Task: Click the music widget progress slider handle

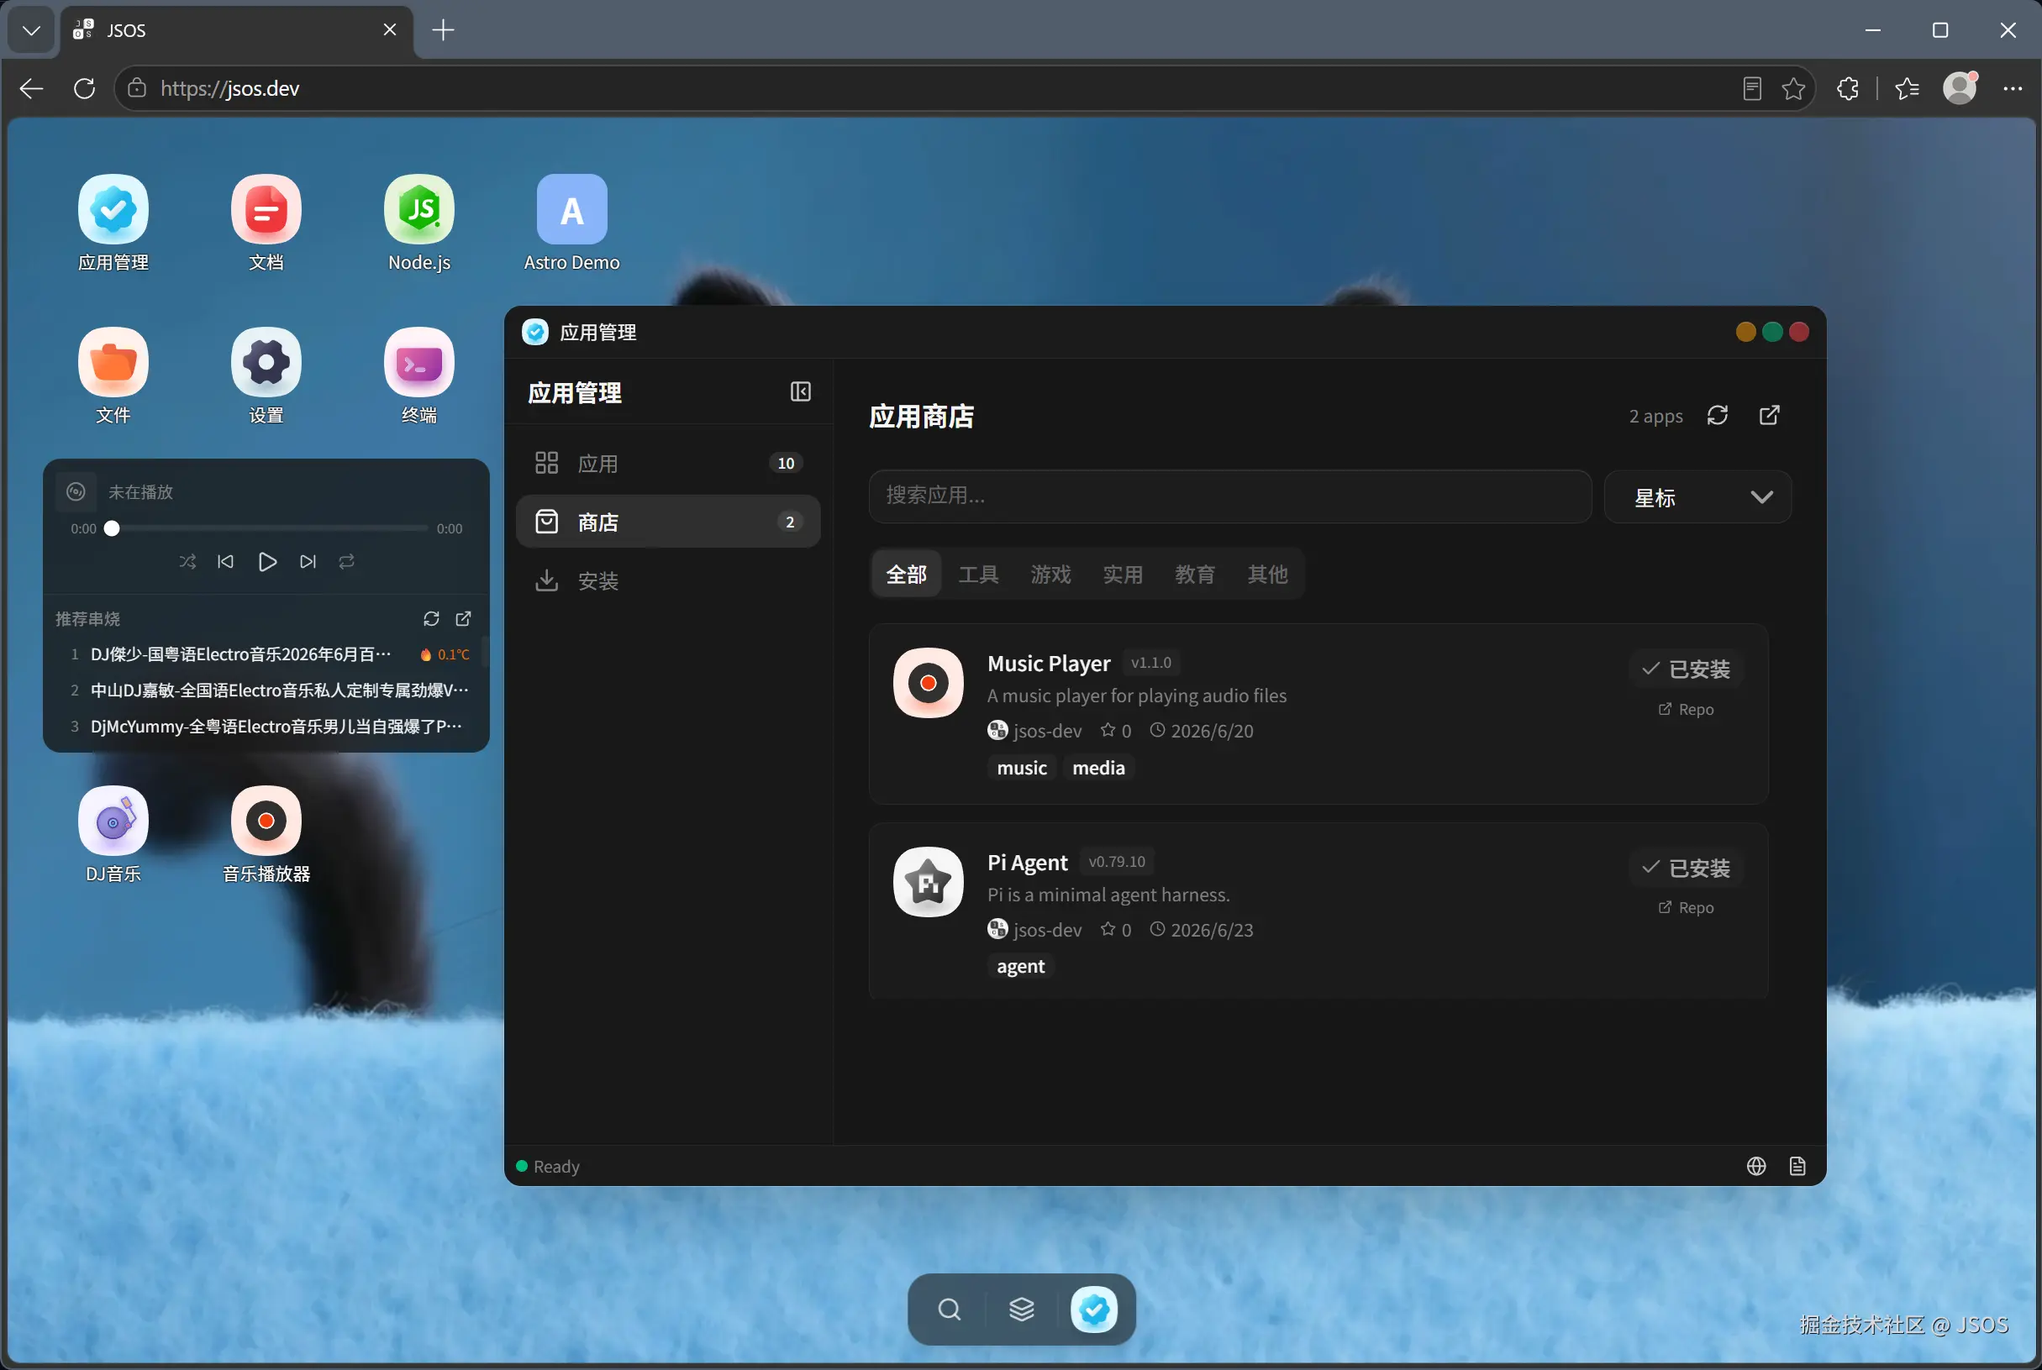Action: [x=112, y=528]
